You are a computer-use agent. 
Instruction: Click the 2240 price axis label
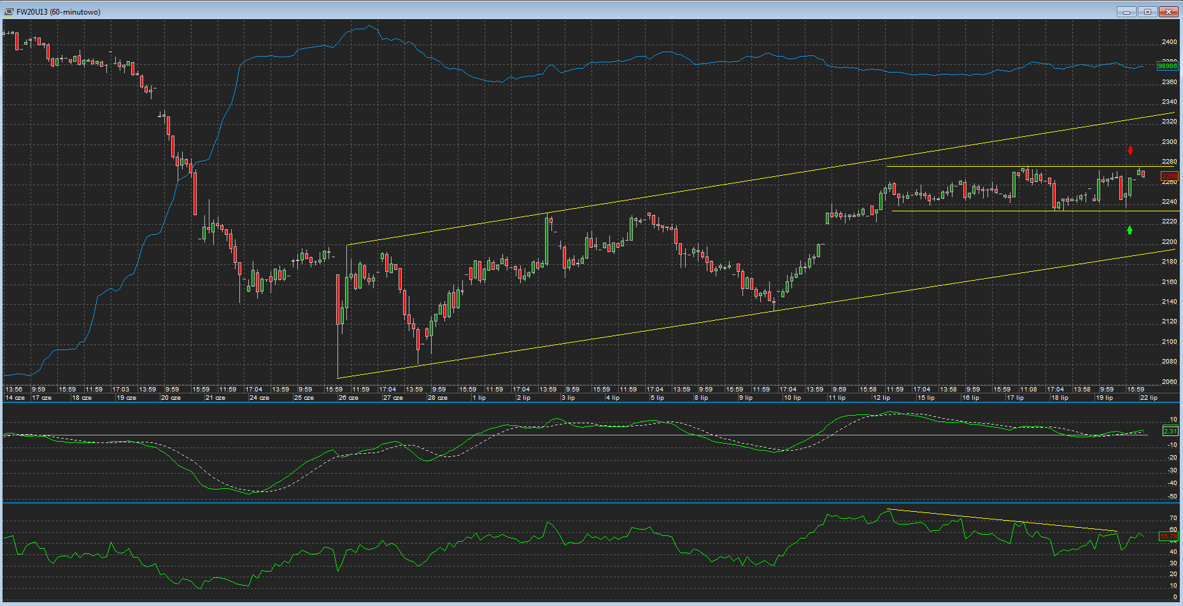point(1170,202)
